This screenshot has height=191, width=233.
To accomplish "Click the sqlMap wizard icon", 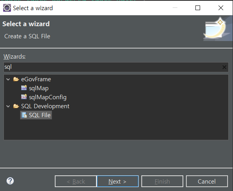I will 24,88.
